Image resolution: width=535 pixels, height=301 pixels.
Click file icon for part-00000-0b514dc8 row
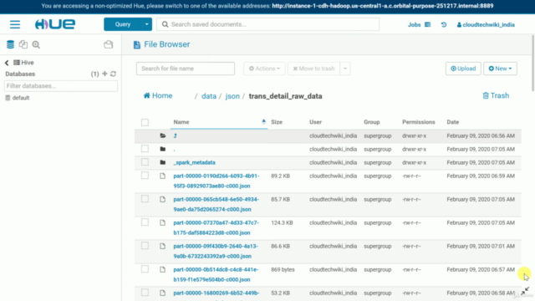pyautogui.click(x=162, y=269)
